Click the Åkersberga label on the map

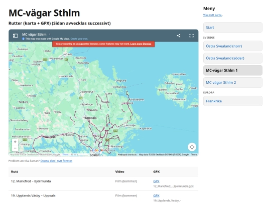click(117, 146)
